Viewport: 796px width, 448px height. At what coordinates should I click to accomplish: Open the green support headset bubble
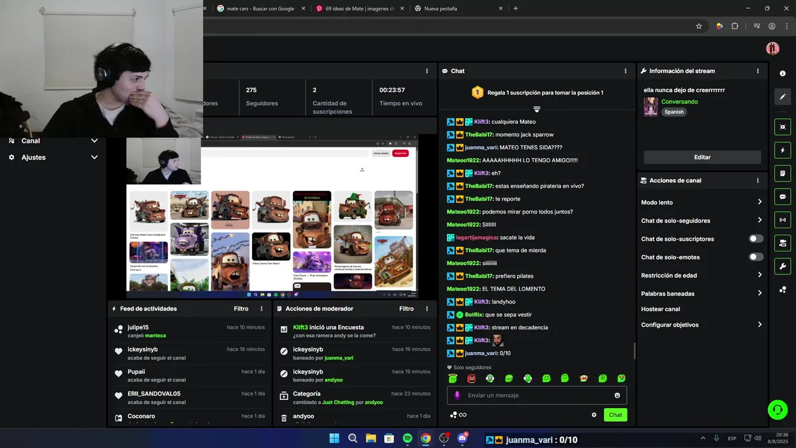777,409
